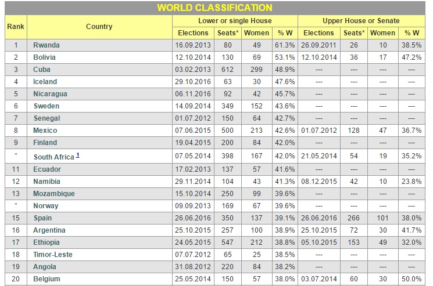Click the Nicaragua country name
The image size is (433, 286).
pyautogui.click(x=51, y=94)
